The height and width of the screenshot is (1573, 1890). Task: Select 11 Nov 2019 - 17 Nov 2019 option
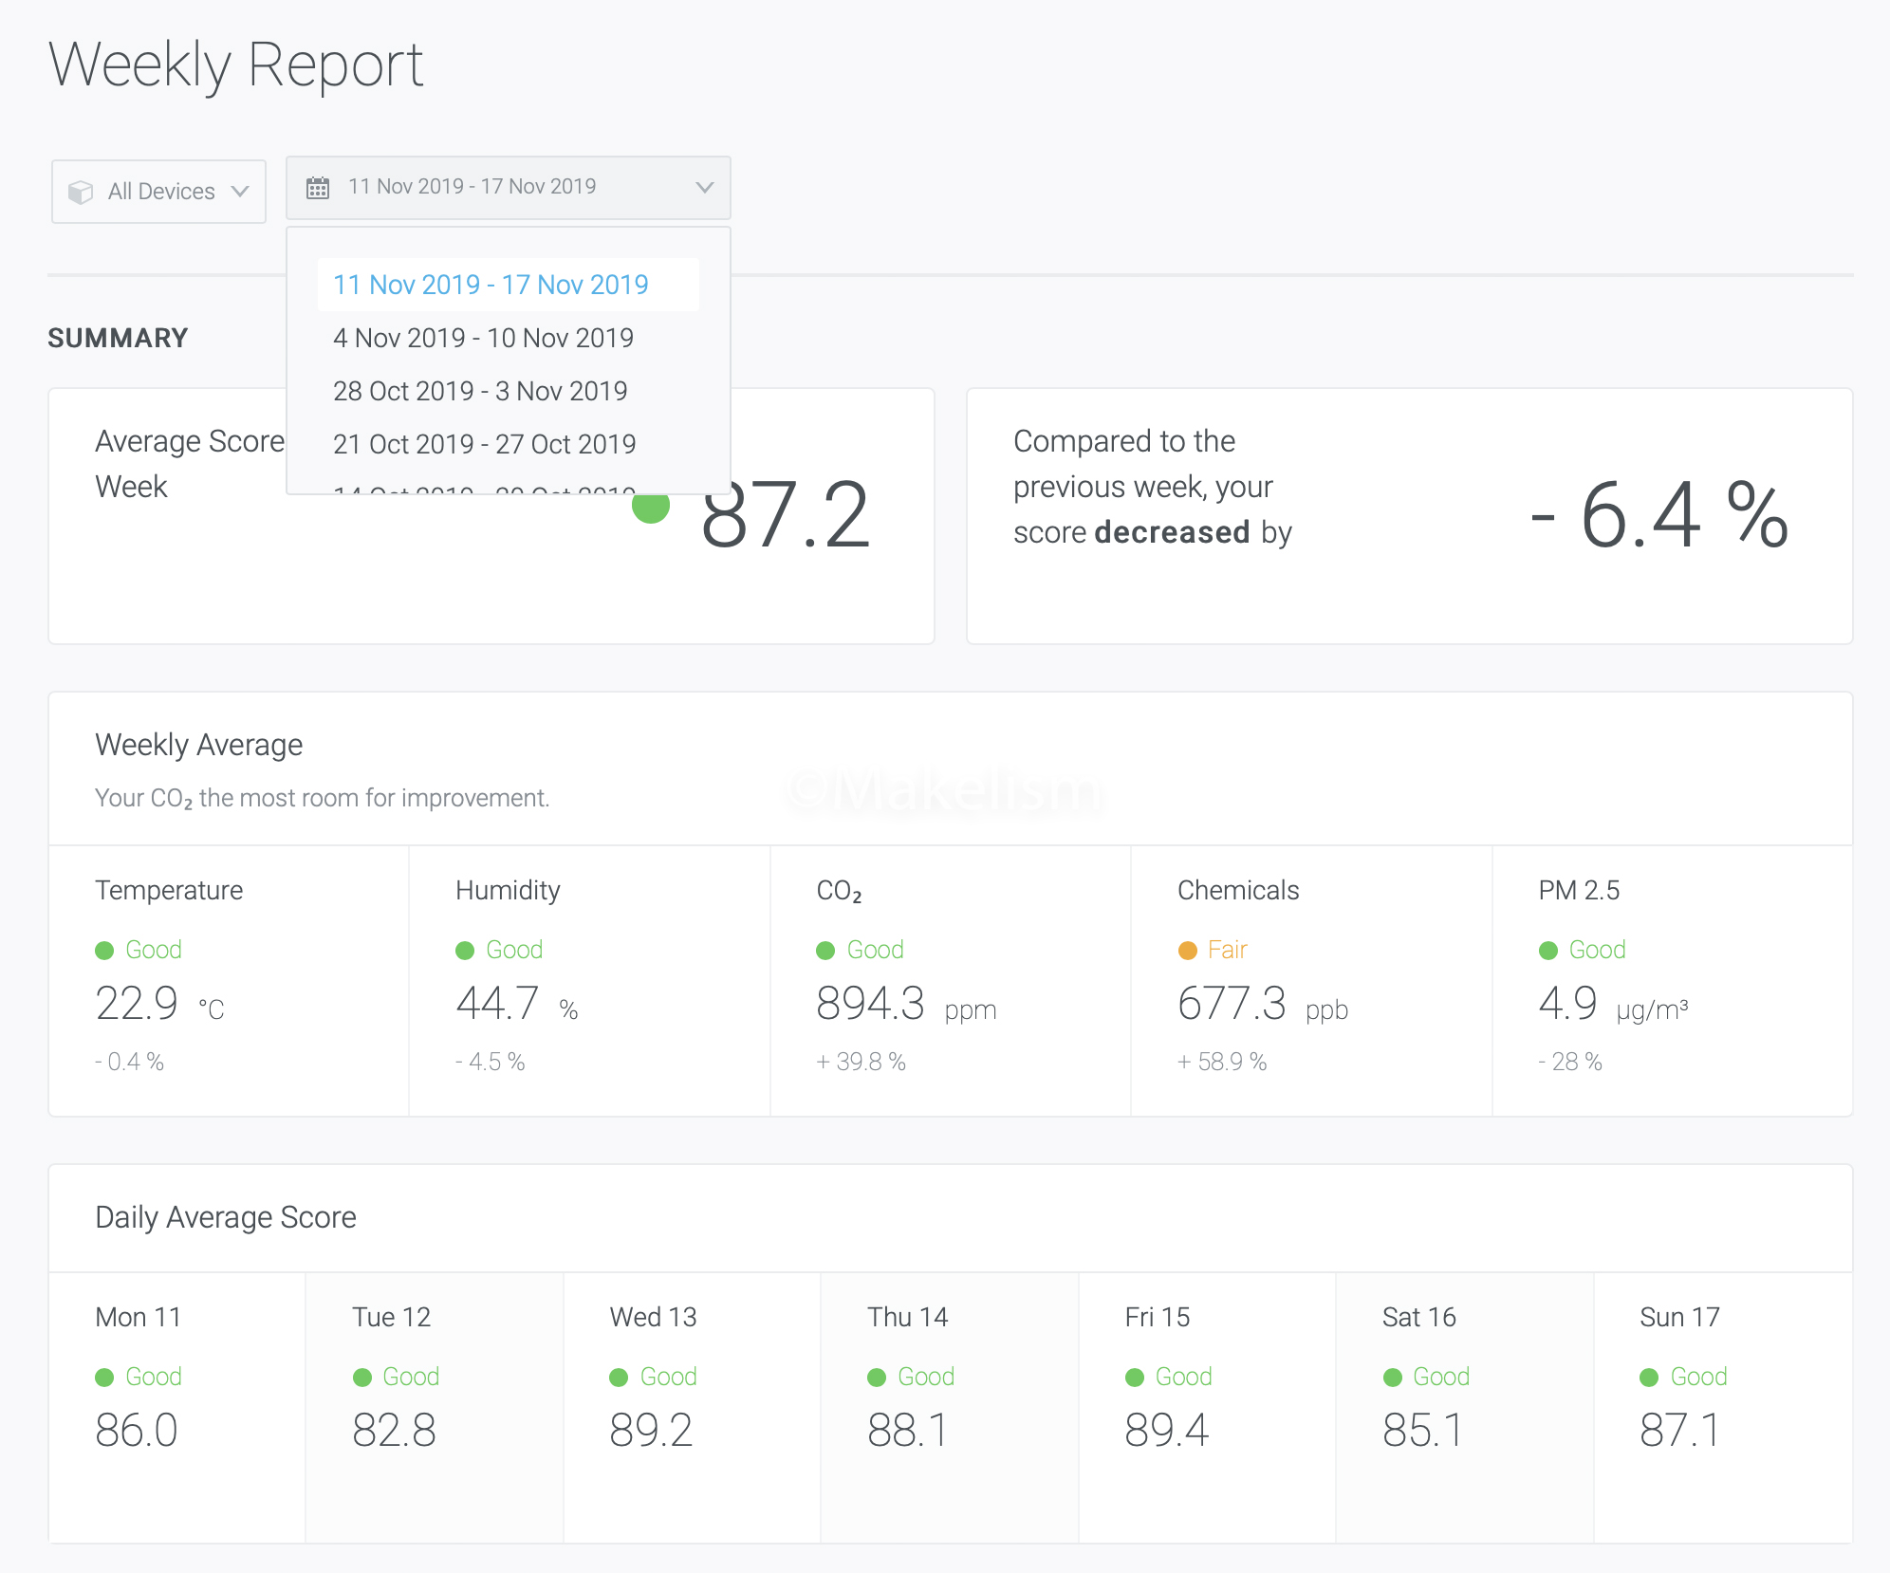(491, 285)
